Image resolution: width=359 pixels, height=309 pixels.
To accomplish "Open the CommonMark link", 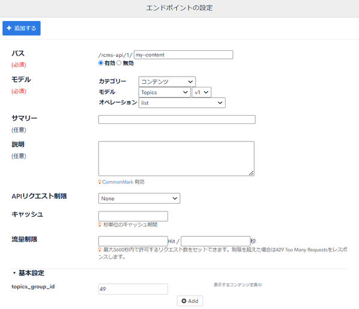I will (118, 182).
